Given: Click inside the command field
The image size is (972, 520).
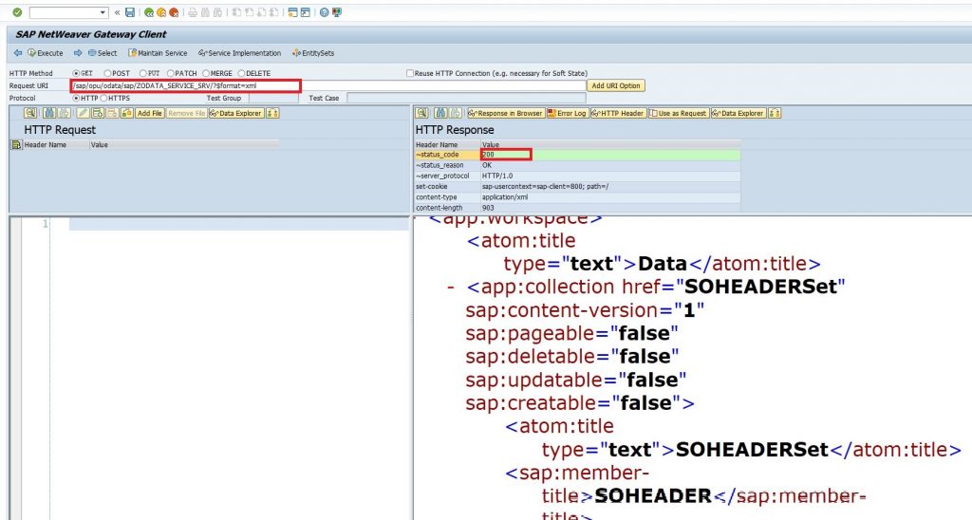Looking at the screenshot, I should click(64, 12).
